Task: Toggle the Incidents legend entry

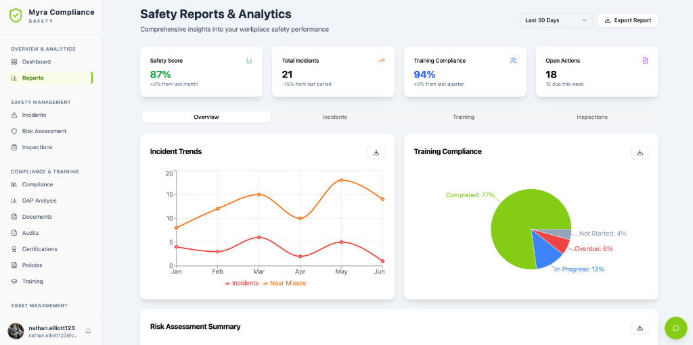Action: click(x=242, y=284)
